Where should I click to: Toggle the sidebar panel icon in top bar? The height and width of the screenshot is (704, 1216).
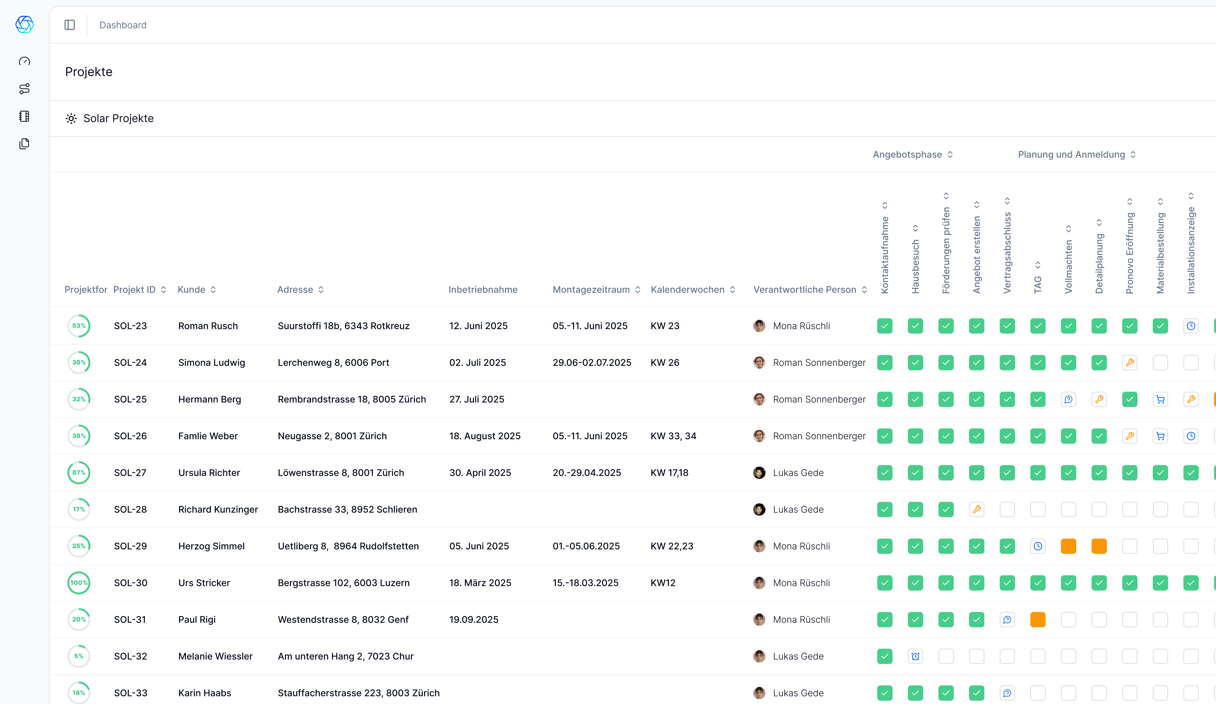pos(70,24)
